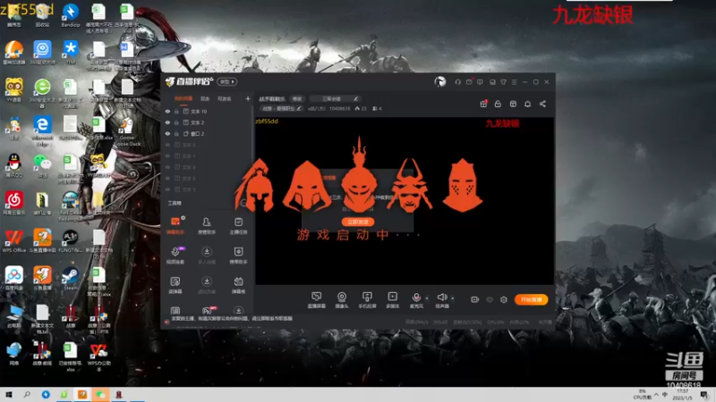The width and height of the screenshot is (716, 402).
Task: Edit the live category pill below title
Action: (281, 108)
